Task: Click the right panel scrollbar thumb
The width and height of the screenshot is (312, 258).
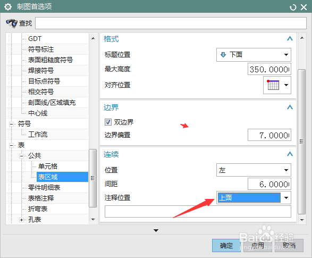Action: pos(302,142)
